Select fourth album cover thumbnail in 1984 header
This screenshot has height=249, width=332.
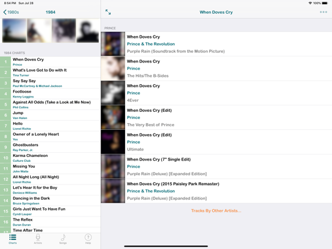pos(88,31)
